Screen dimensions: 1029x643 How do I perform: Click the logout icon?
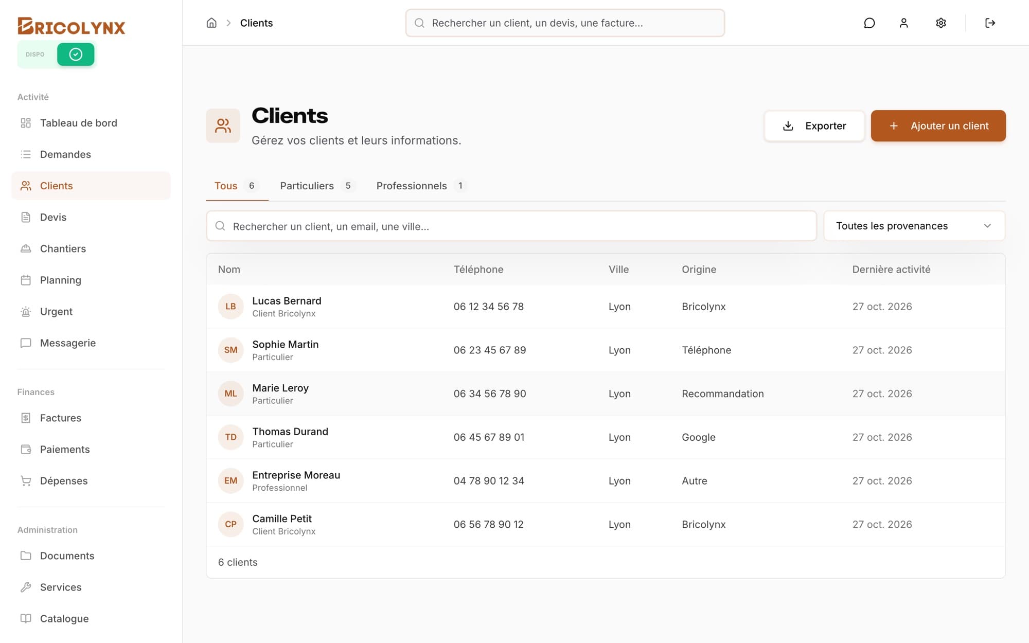pos(990,23)
